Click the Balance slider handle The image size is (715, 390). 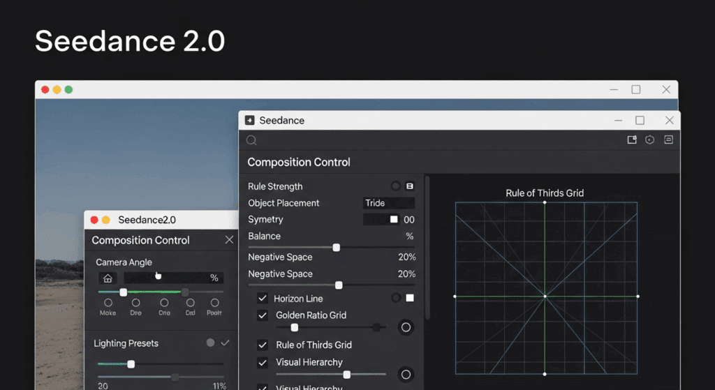coord(336,248)
